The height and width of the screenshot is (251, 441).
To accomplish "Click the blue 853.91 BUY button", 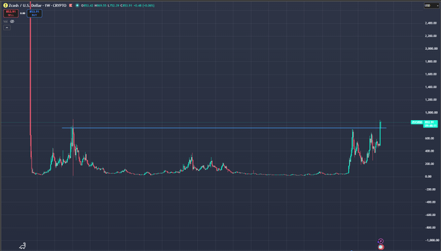I will click(34, 13).
